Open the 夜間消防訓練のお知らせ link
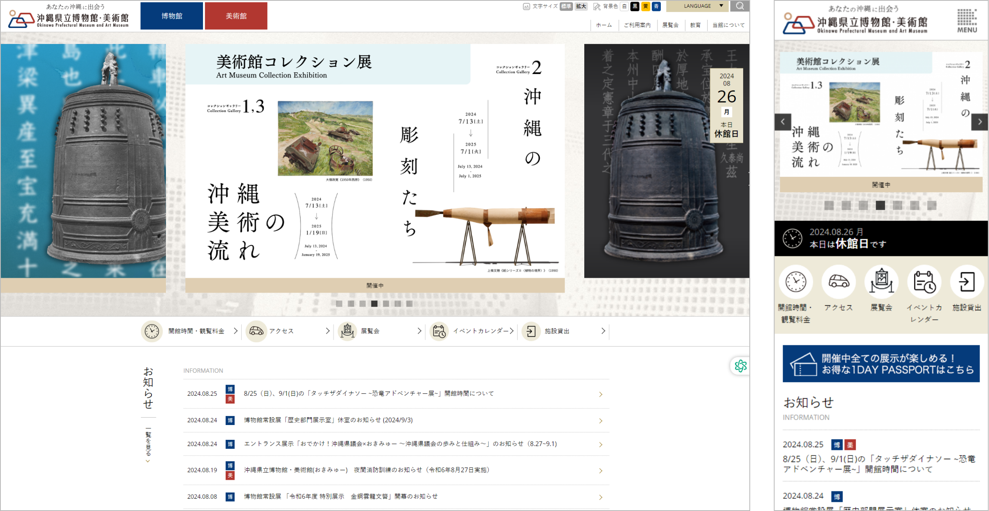Viewport: 989px width, 511px height. point(366,470)
